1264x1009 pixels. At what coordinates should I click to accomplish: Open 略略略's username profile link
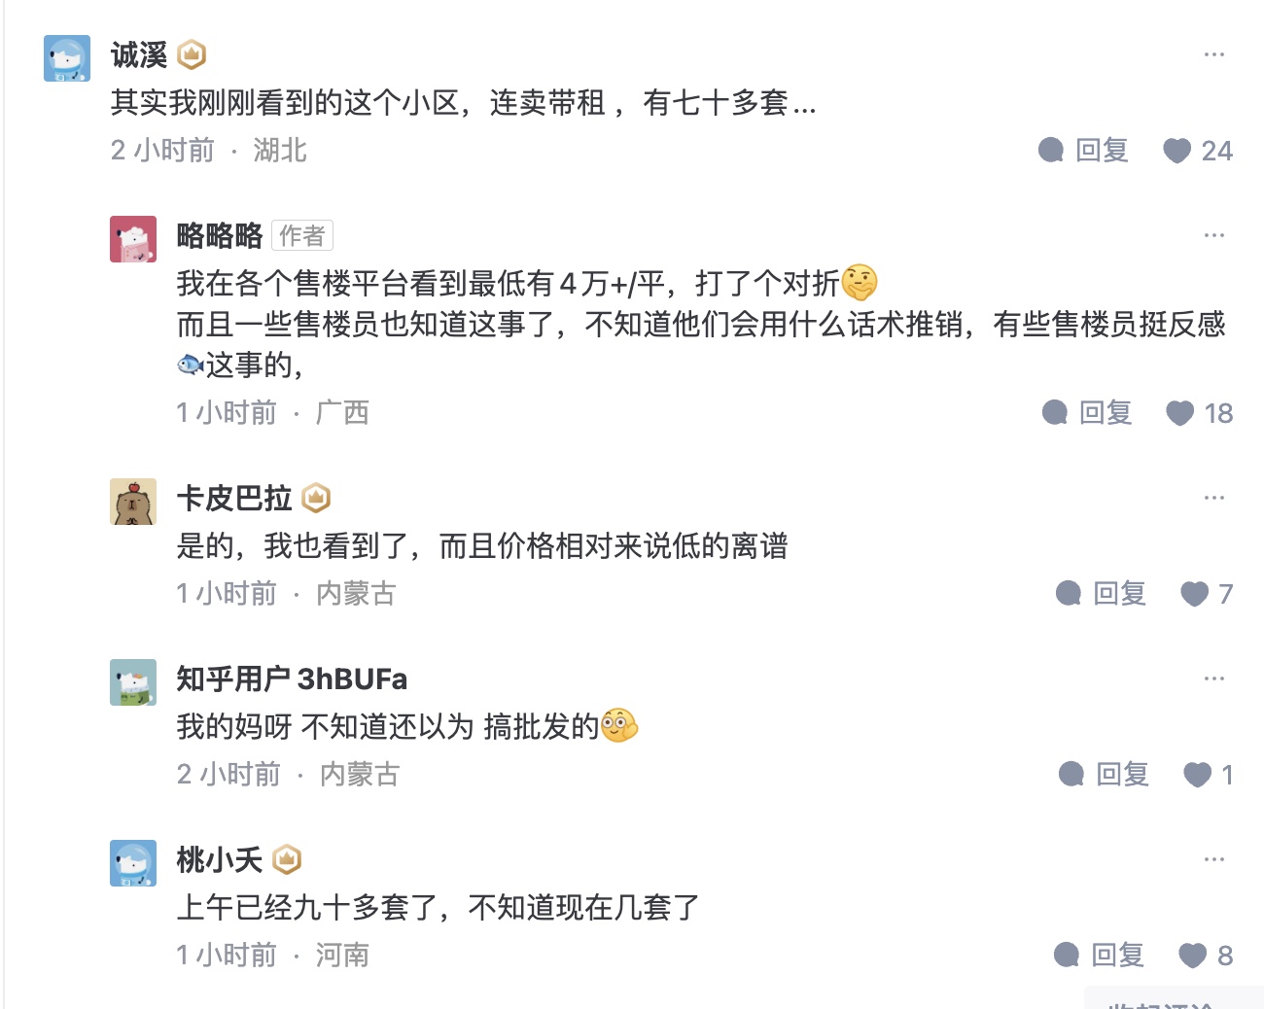pos(220,235)
